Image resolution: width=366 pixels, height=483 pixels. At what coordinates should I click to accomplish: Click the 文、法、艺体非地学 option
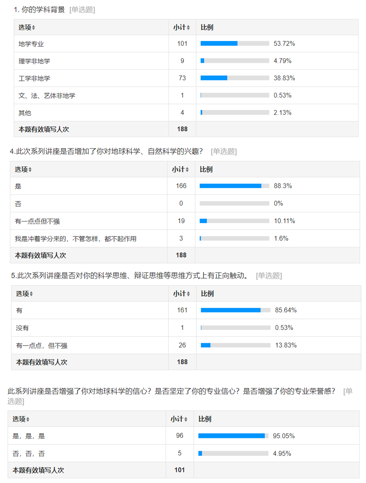47,96
